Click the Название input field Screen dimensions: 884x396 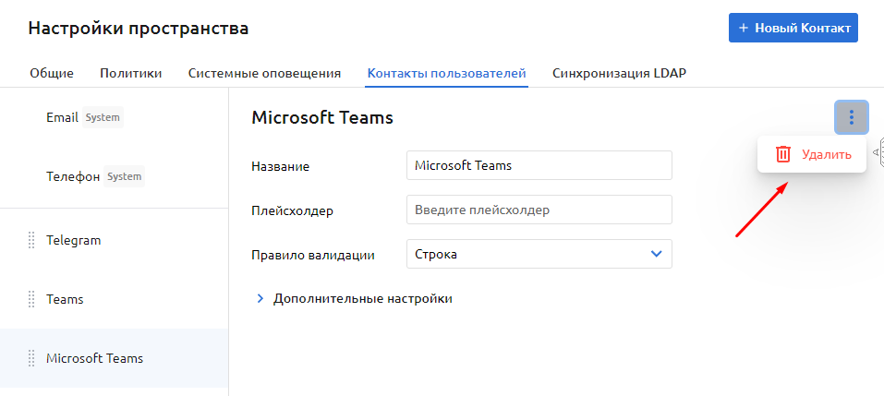click(539, 166)
